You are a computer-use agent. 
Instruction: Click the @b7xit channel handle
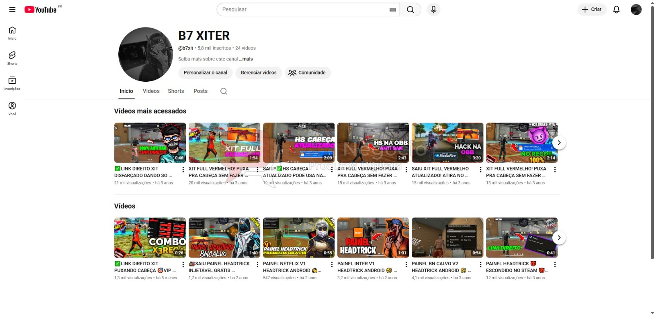pos(185,48)
